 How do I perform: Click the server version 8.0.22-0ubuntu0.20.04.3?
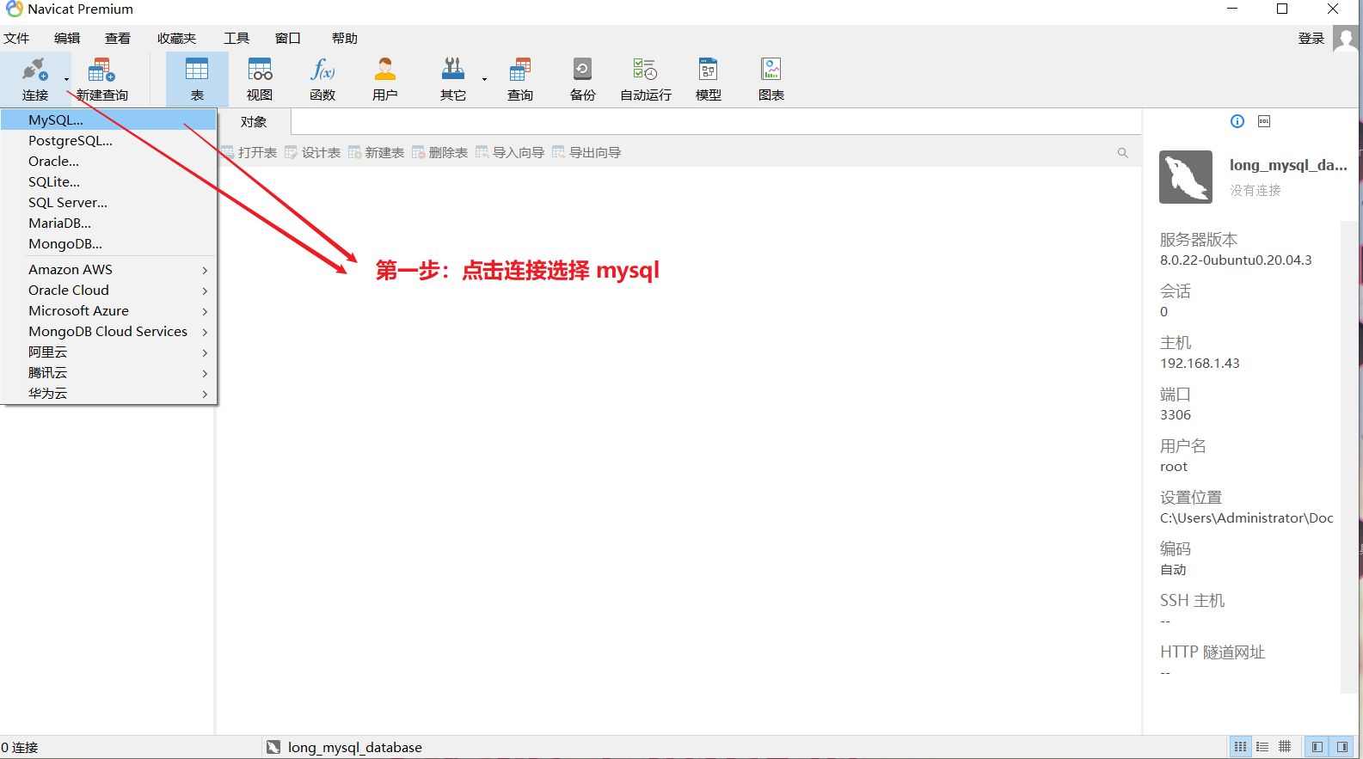coord(1236,260)
